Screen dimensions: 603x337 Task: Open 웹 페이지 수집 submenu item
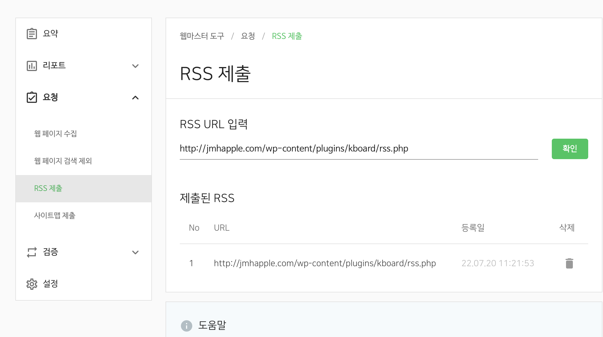click(55, 134)
